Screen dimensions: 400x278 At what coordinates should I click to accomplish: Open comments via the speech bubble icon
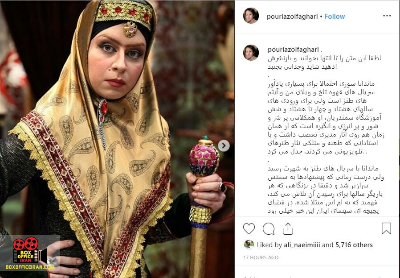269,228
